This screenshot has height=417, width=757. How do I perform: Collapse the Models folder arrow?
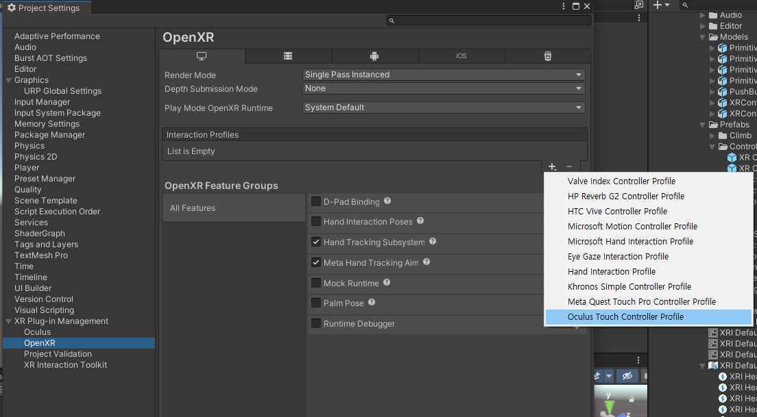coord(702,37)
